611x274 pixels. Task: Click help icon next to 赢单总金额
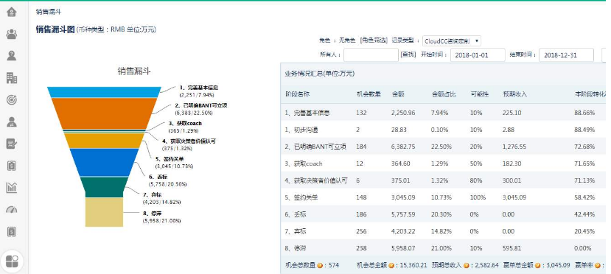[538, 265]
